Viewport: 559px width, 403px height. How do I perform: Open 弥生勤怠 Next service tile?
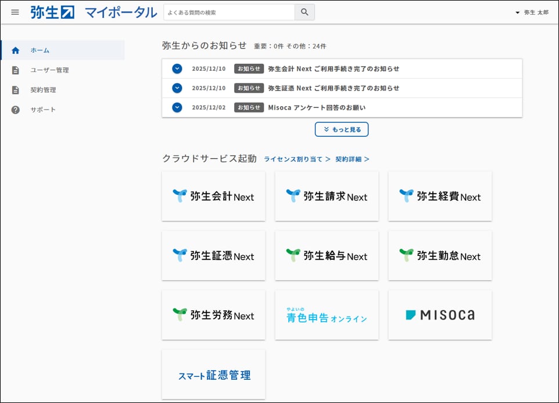click(440, 256)
